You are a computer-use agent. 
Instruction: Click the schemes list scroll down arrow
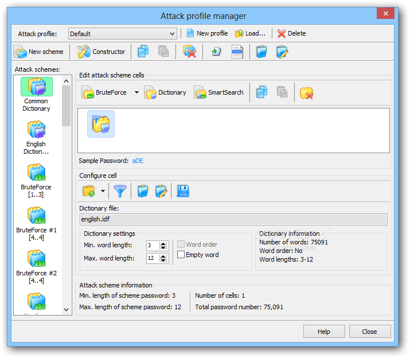click(x=66, y=310)
